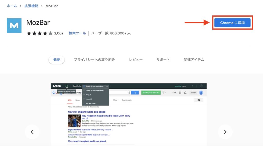Click the green Get Keyword Difficulty button
Viewport: 263px width, 146px height.
151,93
